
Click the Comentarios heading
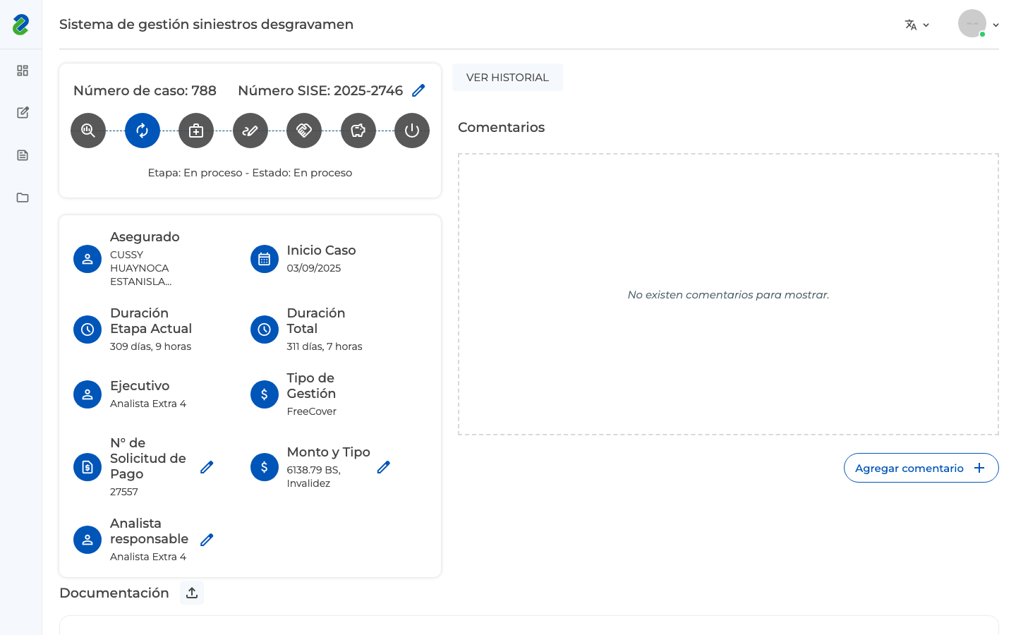click(501, 127)
